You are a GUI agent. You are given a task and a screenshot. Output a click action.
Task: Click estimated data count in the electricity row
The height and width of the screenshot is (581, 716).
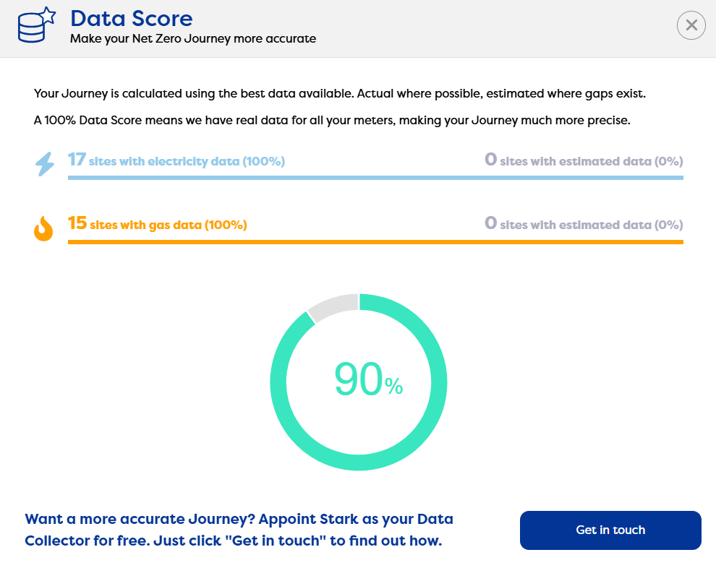pyautogui.click(x=583, y=160)
